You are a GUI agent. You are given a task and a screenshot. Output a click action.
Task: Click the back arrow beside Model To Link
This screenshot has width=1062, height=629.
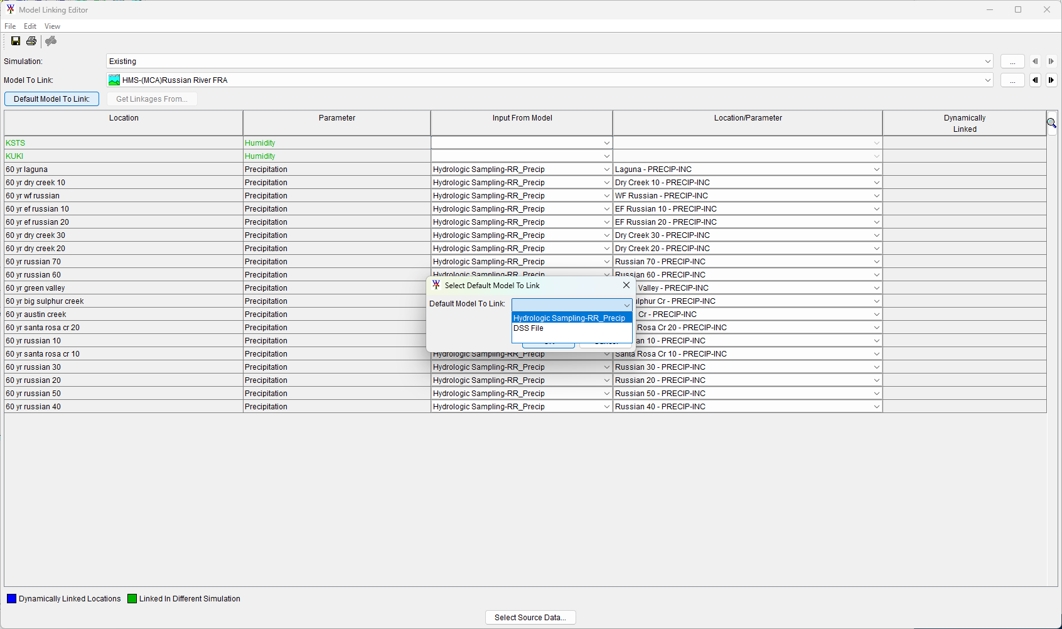pos(1036,80)
